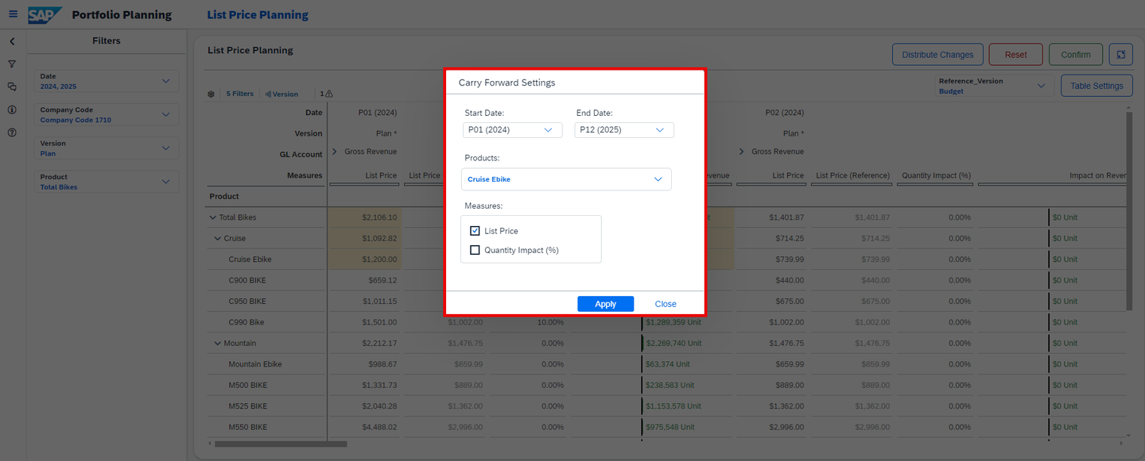Select the M550 BIKE row
The image size is (1145, 461).
(248, 427)
